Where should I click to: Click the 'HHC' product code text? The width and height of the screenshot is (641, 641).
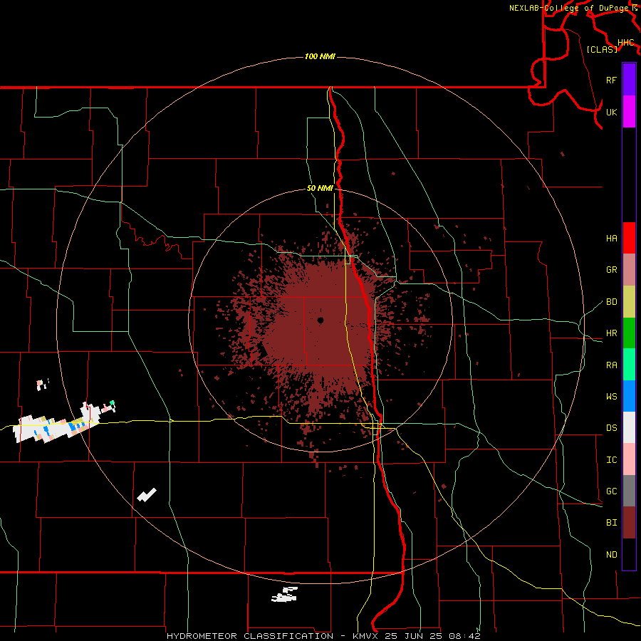pos(626,43)
